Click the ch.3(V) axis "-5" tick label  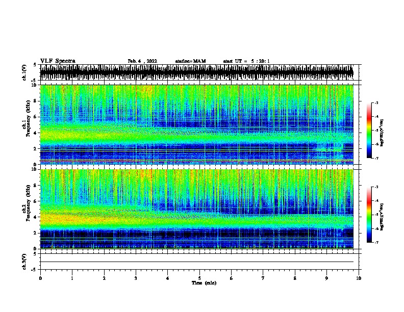tap(34, 270)
